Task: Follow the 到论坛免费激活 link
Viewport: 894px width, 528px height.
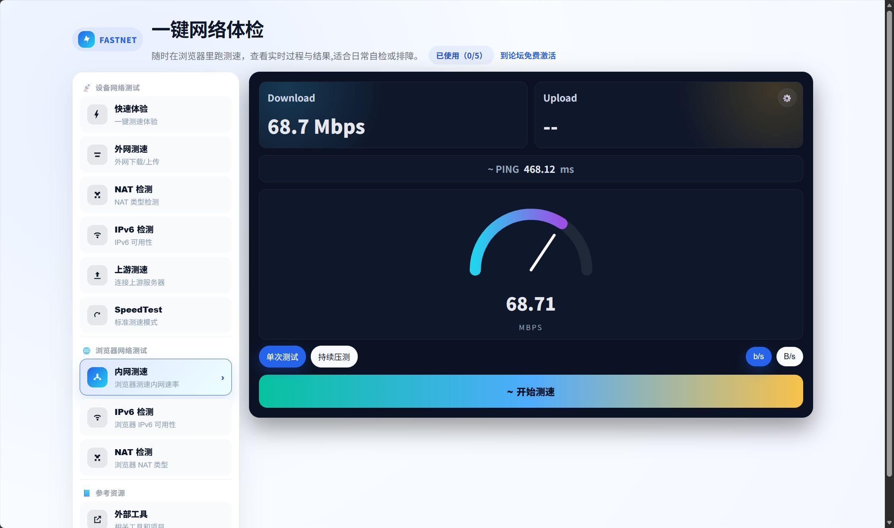Action: 528,56
